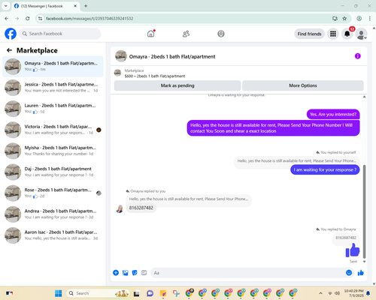Show hidden system tray icons chevron
The image size is (376, 300).
point(320,293)
